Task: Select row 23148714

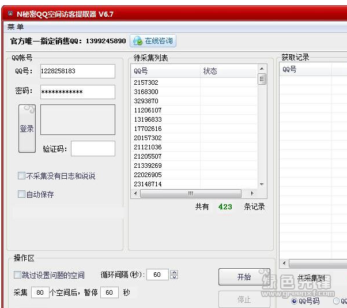Action: [194, 184]
